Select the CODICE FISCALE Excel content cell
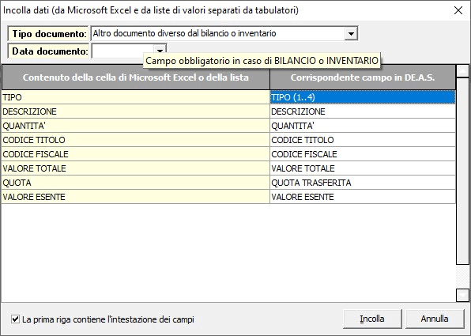 pyautogui.click(x=135, y=154)
